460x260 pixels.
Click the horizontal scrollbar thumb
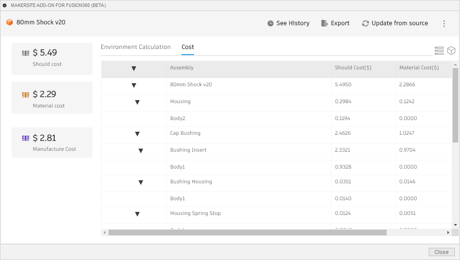[x=247, y=233]
